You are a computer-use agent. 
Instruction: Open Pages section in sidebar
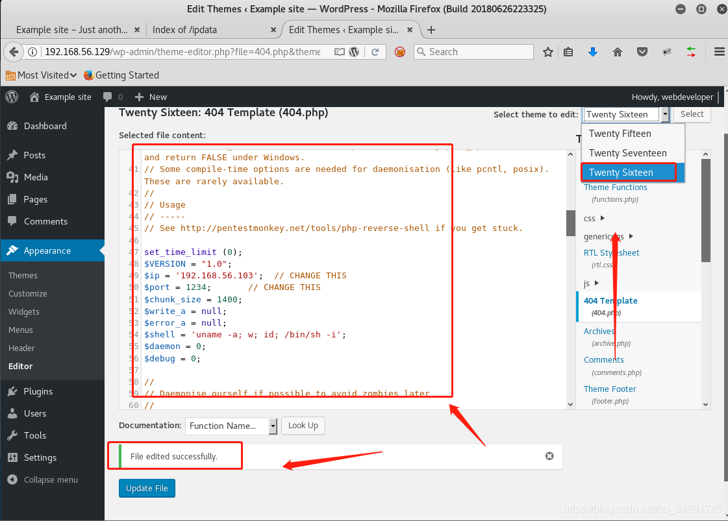53,199
